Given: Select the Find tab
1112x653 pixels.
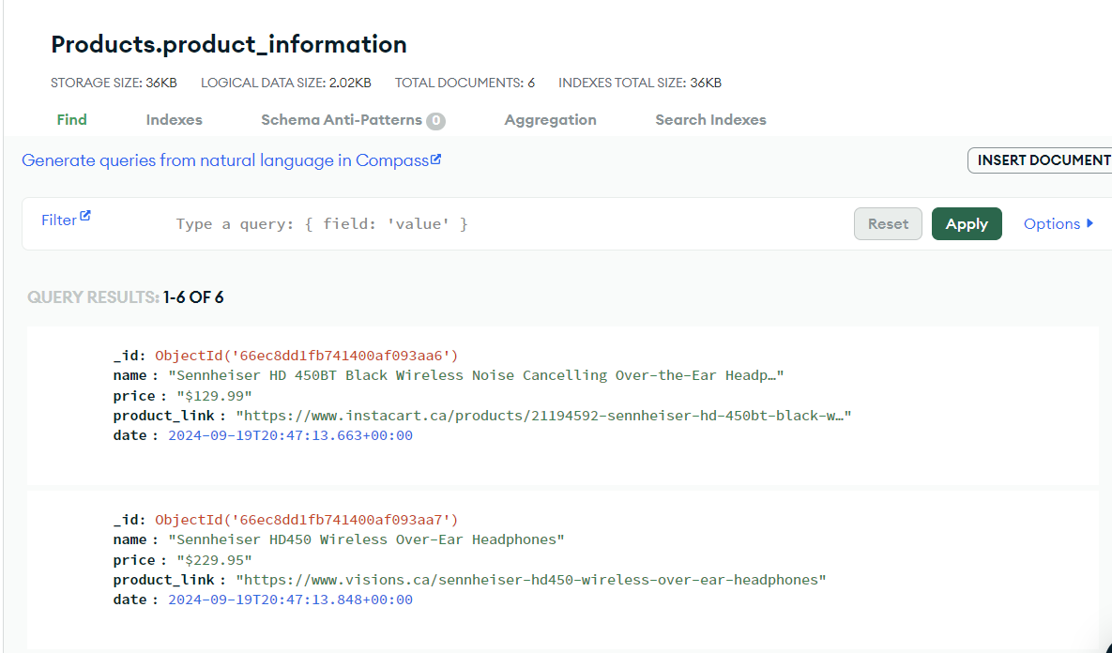Looking at the screenshot, I should coord(71,120).
